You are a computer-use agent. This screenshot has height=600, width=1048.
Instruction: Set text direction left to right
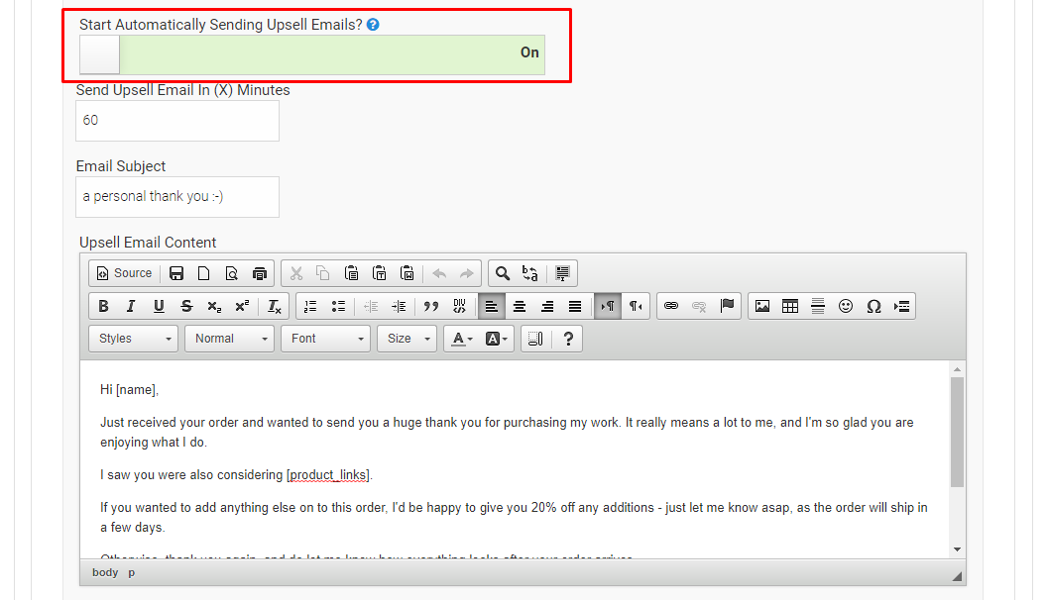point(608,306)
